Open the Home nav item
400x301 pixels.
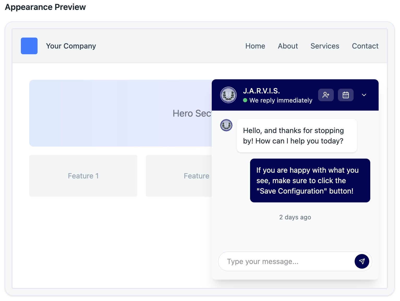(x=255, y=46)
